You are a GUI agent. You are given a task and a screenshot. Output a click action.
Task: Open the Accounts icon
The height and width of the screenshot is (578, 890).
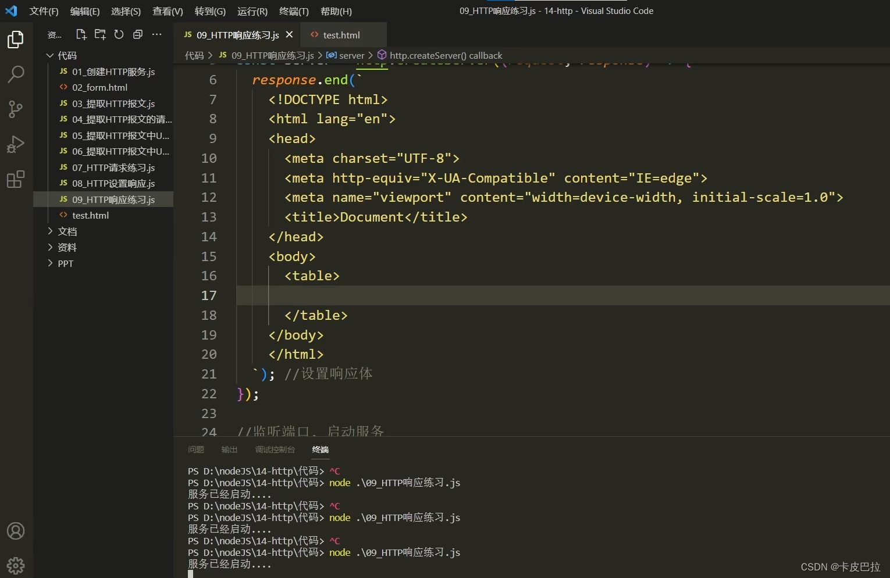pos(16,531)
